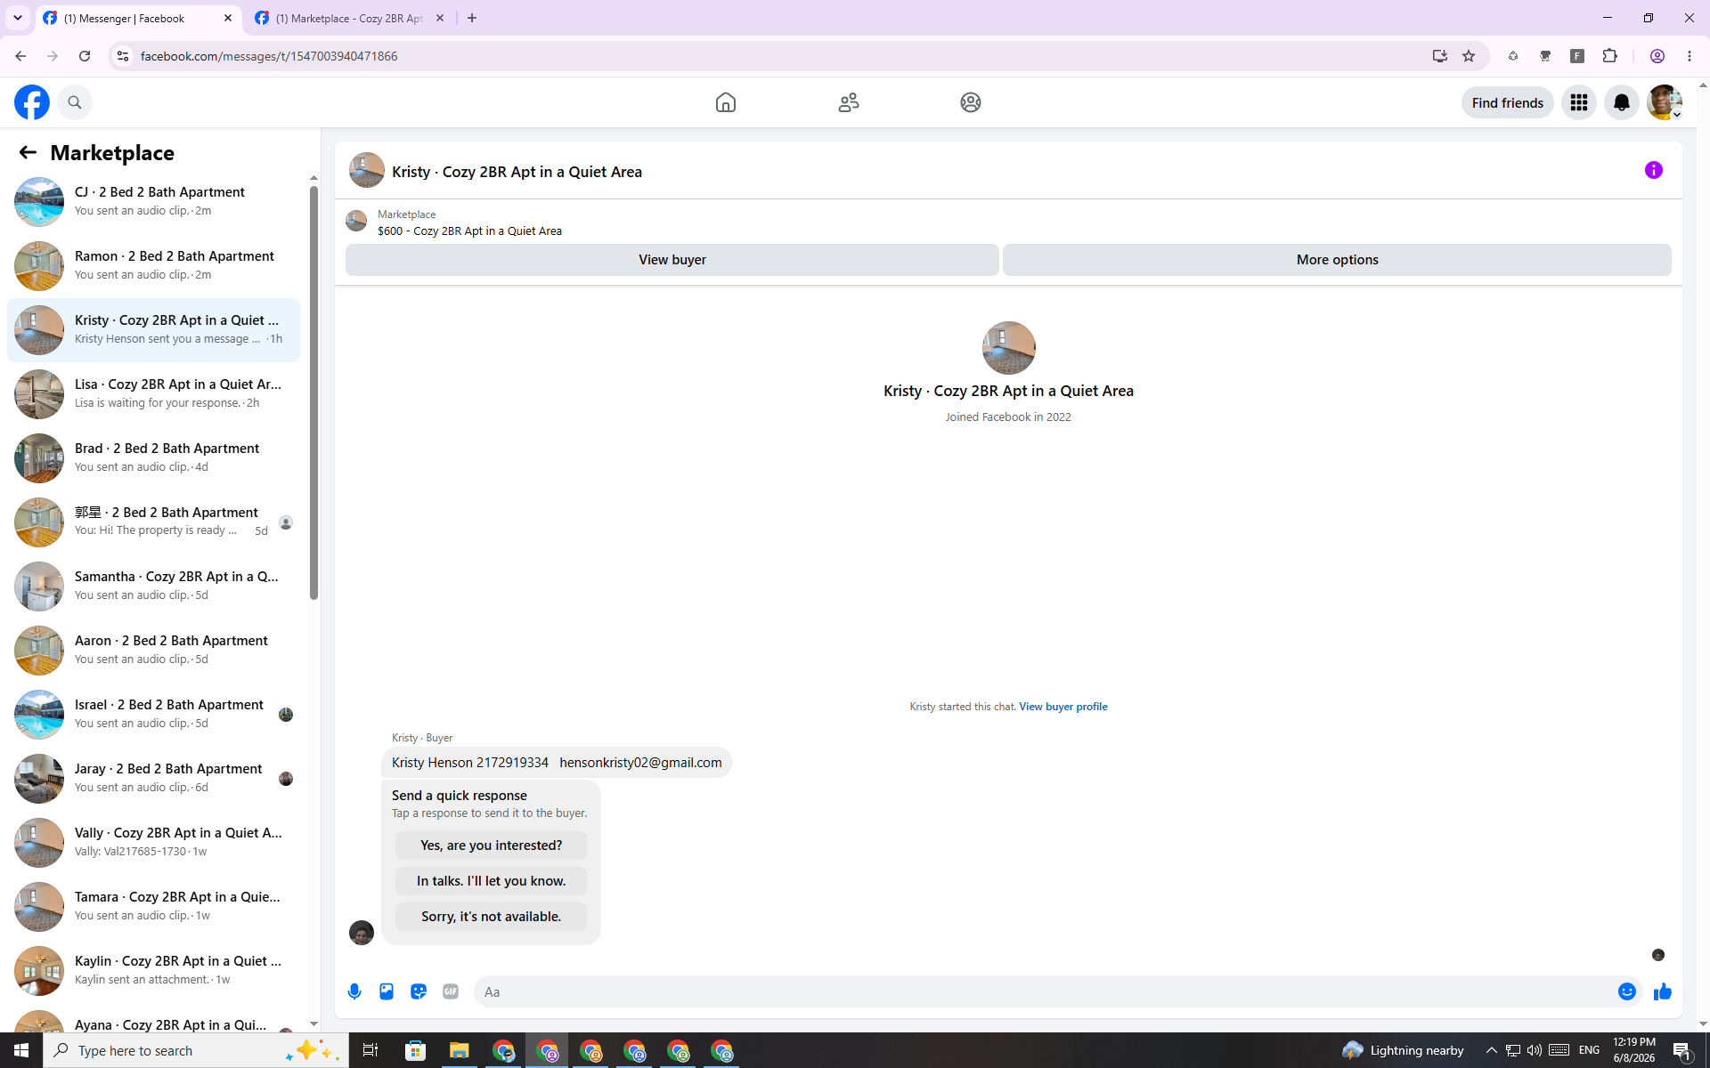Close the Marketplace browser tab
1710x1068 pixels.
[440, 18]
